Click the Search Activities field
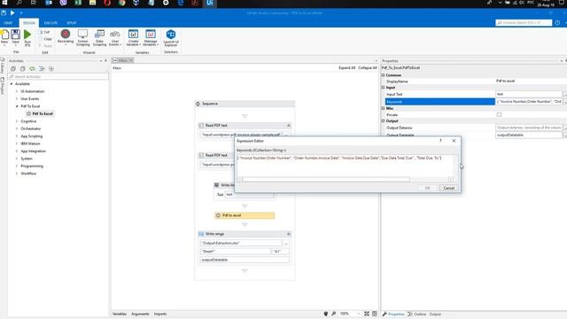 tap(58, 77)
